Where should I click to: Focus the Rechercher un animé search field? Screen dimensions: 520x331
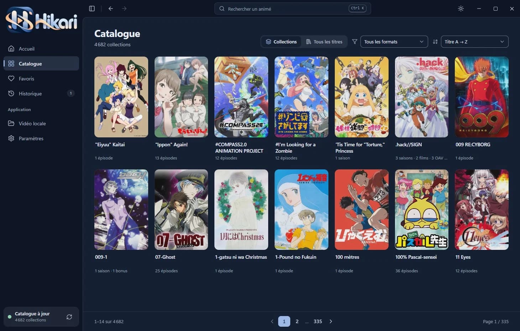(292, 9)
